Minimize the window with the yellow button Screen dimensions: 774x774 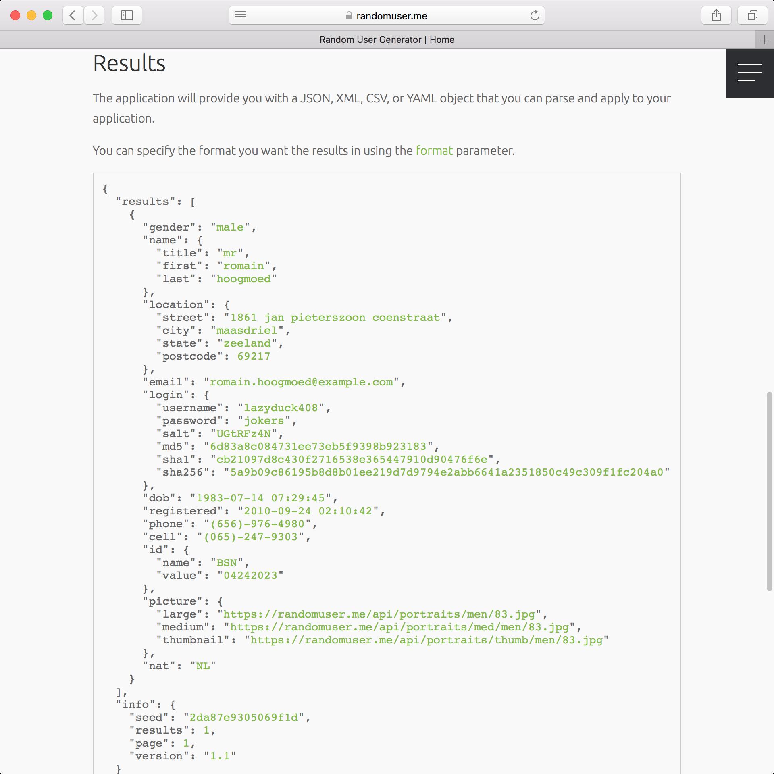(31, 16)
